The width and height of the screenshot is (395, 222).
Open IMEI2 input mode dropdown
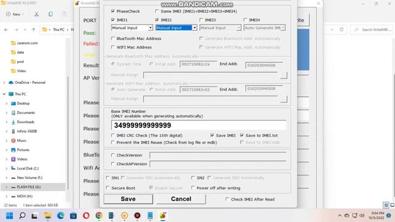[x=194, y=28]
